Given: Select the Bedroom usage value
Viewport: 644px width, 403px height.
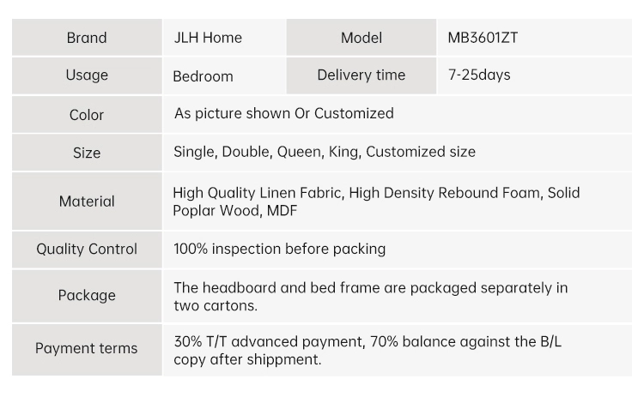Looking at the screenshot, I should 203,76.
